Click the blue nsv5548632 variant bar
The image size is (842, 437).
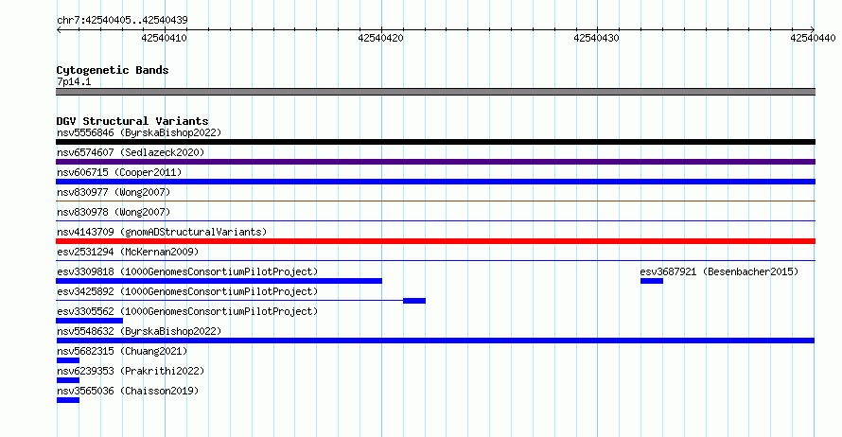435,341
